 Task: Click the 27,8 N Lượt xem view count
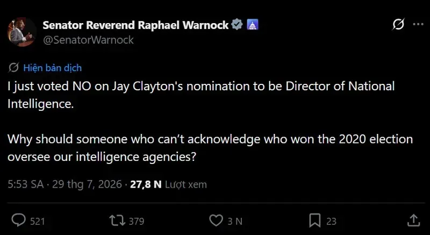tap(168, 184)
